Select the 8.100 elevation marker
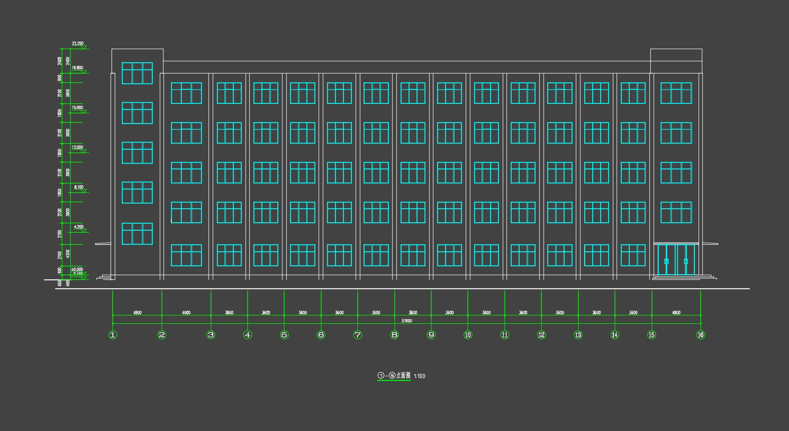 79,188
